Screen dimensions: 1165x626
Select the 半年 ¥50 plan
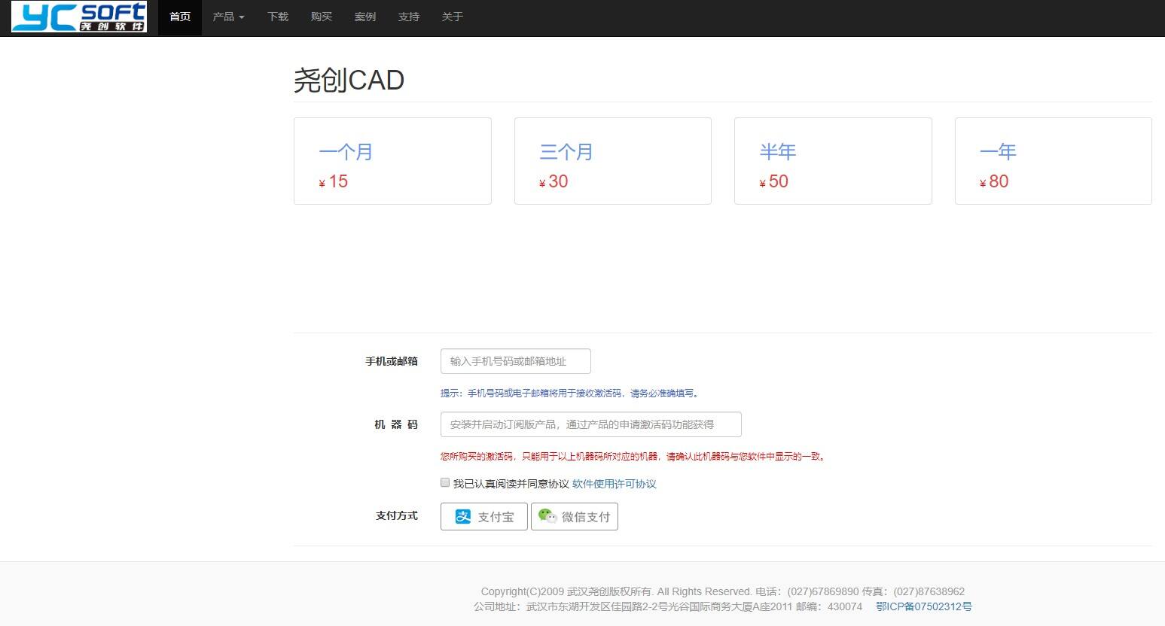[833, 161]
